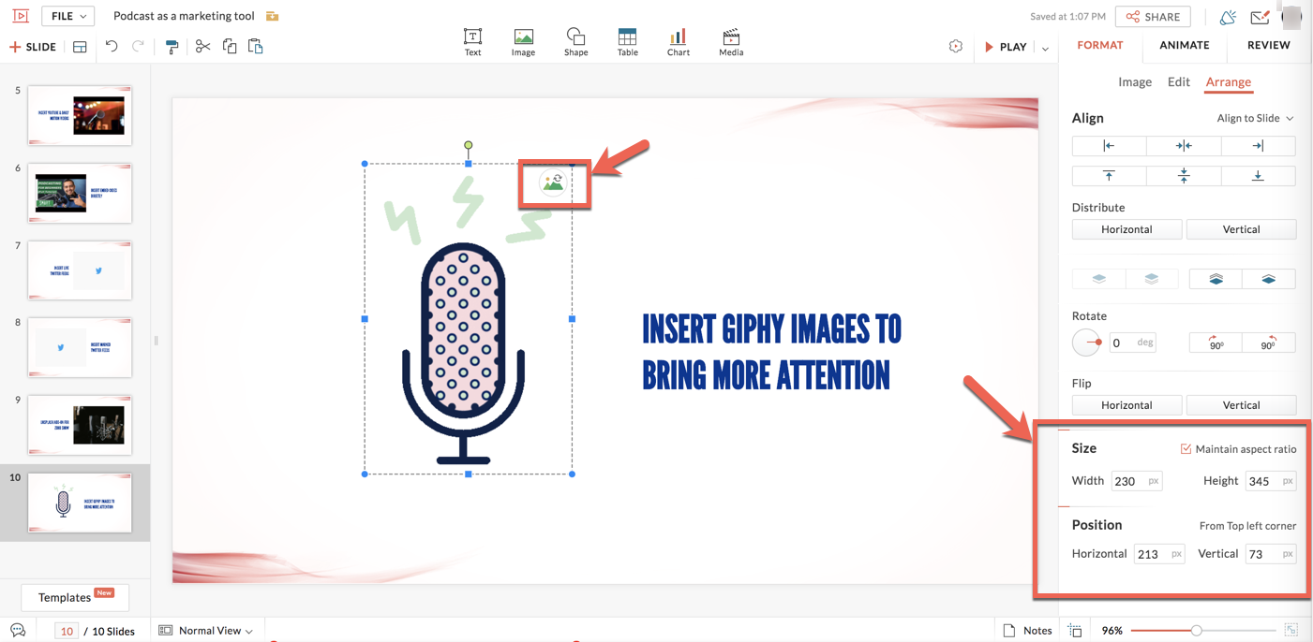Open the Normal View dropdown
1313x642 pixels.
coord(207,631)
